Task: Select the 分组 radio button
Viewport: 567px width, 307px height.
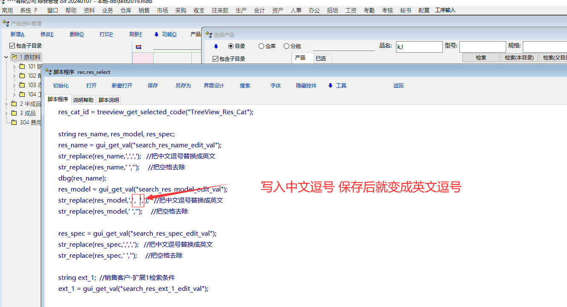Action: point(286,46)
